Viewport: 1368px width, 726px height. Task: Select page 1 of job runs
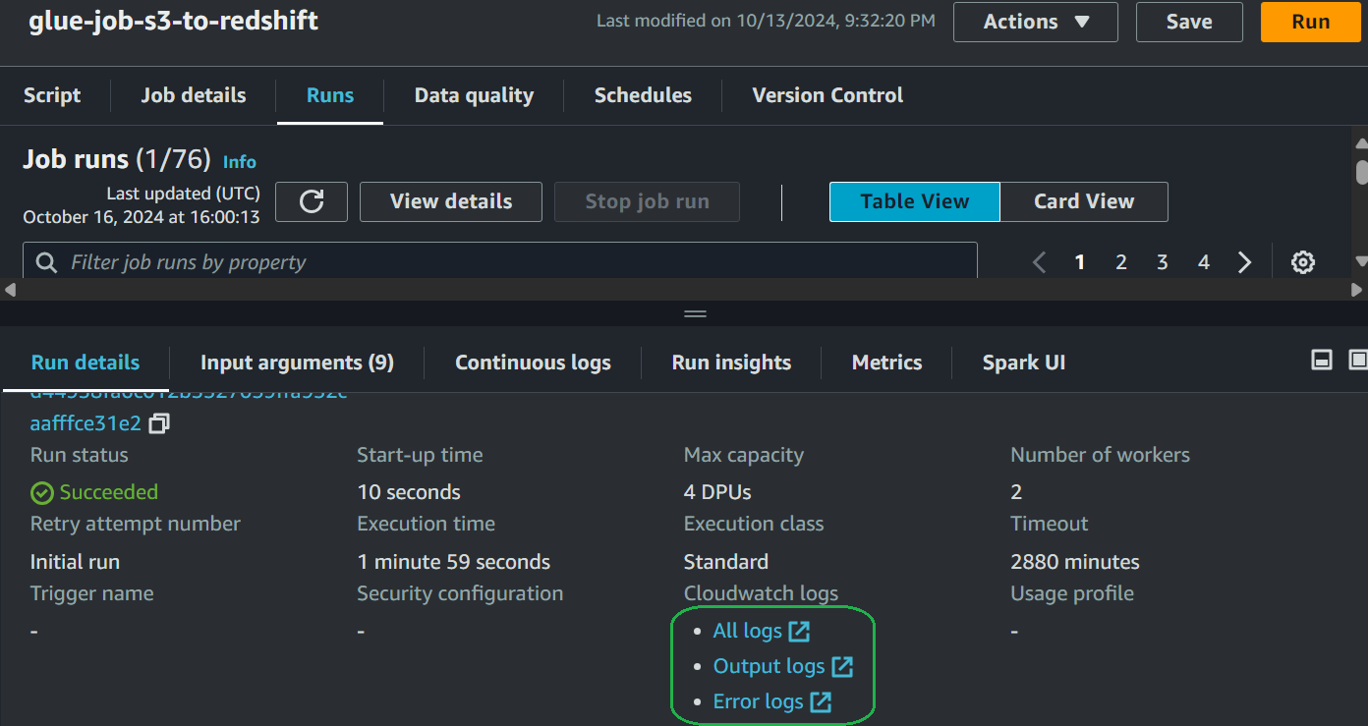pyautogui.click(x=1080, y=262)
